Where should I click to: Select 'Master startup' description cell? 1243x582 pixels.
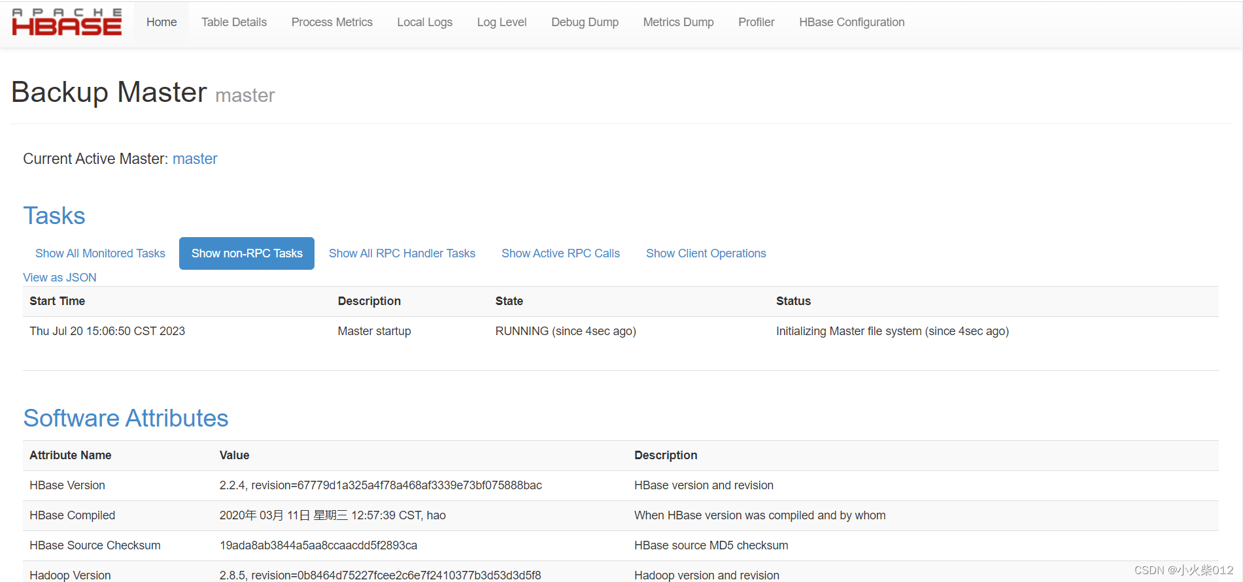tap(375, 331)
